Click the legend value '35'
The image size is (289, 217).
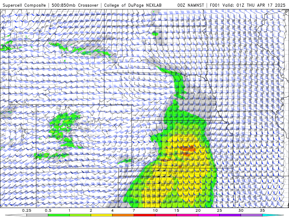coord(262,210)
